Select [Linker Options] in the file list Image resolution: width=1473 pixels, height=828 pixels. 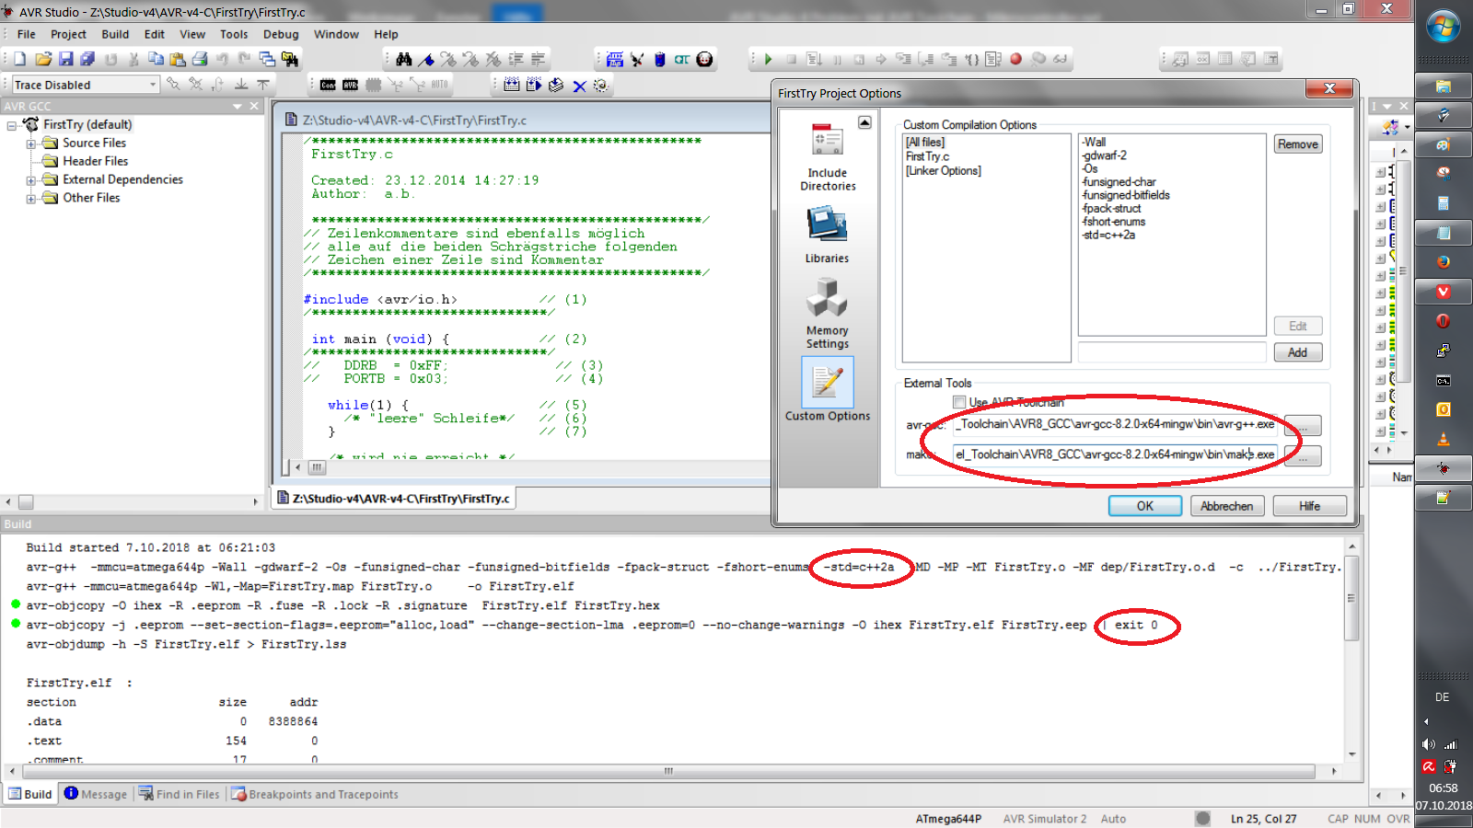click(943, 171)
